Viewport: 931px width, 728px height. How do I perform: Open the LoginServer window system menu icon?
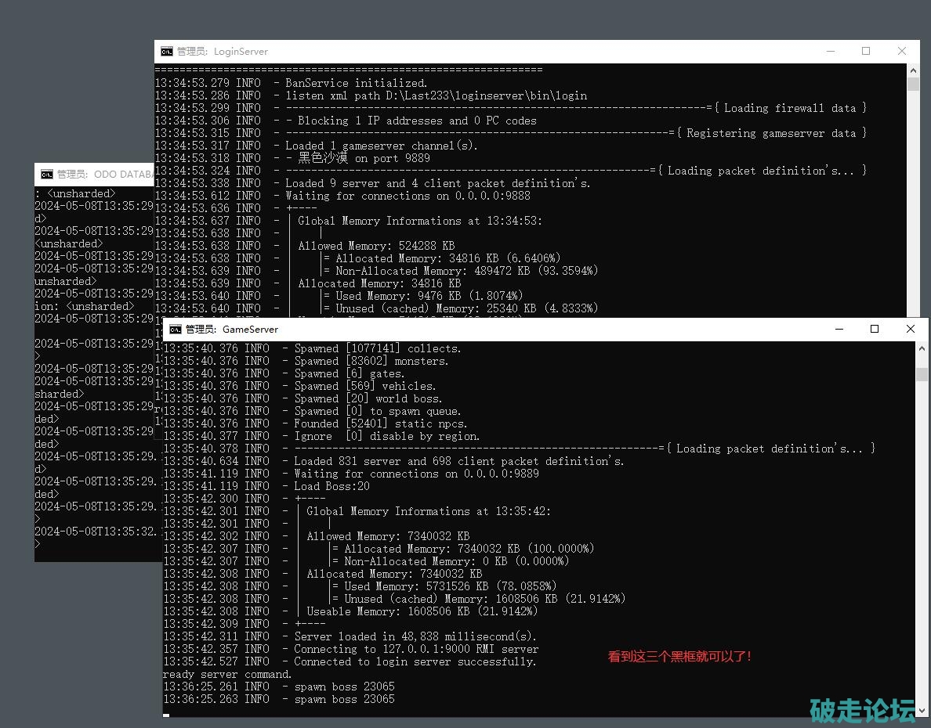pyautogui.click(x=167, y=52)
